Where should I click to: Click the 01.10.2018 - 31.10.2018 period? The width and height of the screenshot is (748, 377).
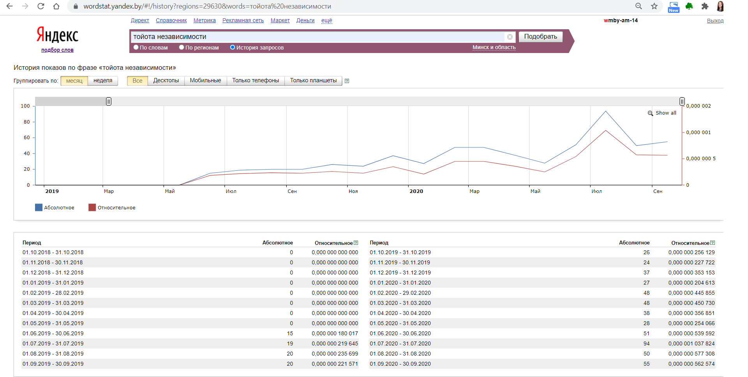click(x=53, y=252)
